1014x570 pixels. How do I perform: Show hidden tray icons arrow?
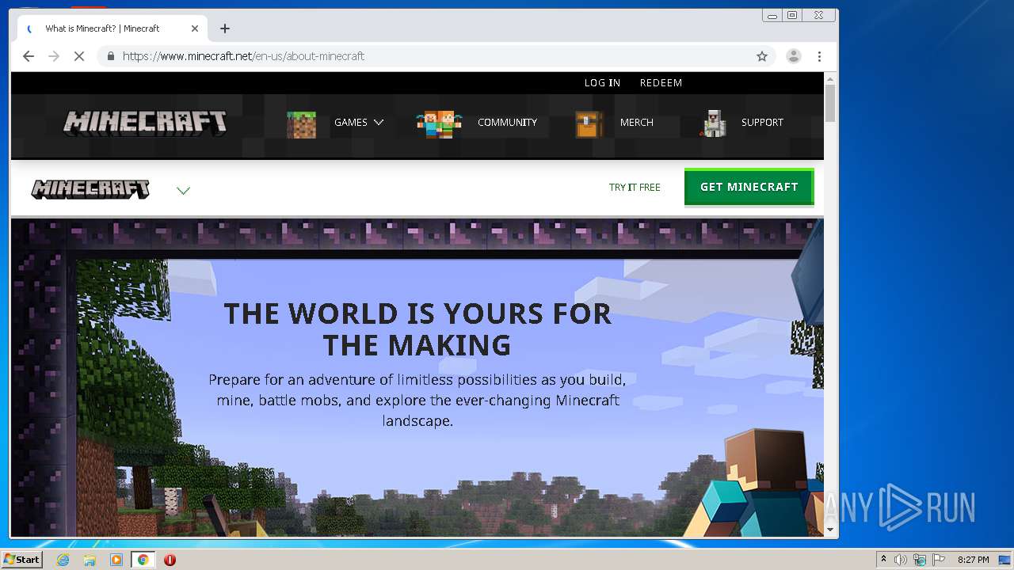tap(883, 560)
